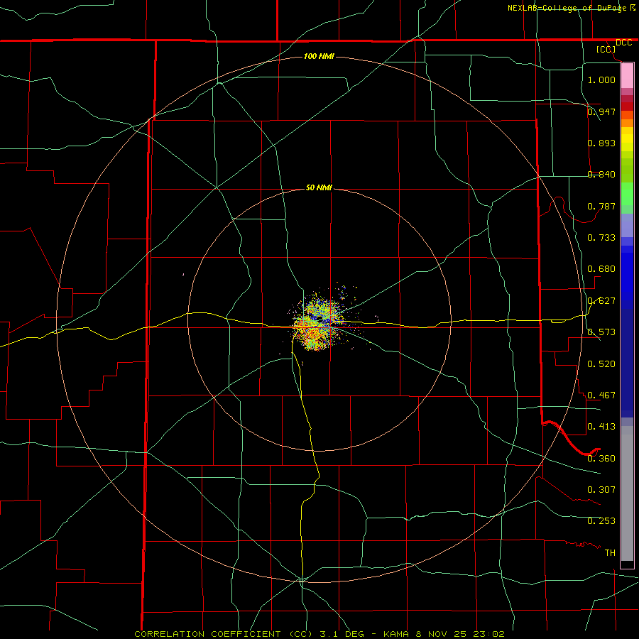
Task: Pick the dark red swatch on the color bar
Action: coord(627,106)
